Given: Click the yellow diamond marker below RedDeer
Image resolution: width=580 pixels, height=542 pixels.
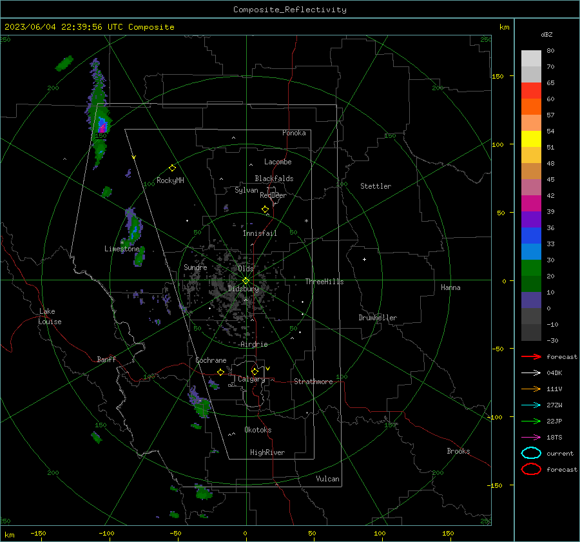Looking at the screenshot, I should point(265,209).
